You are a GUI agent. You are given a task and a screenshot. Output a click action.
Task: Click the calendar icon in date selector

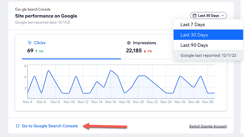[x=195, y=15]
